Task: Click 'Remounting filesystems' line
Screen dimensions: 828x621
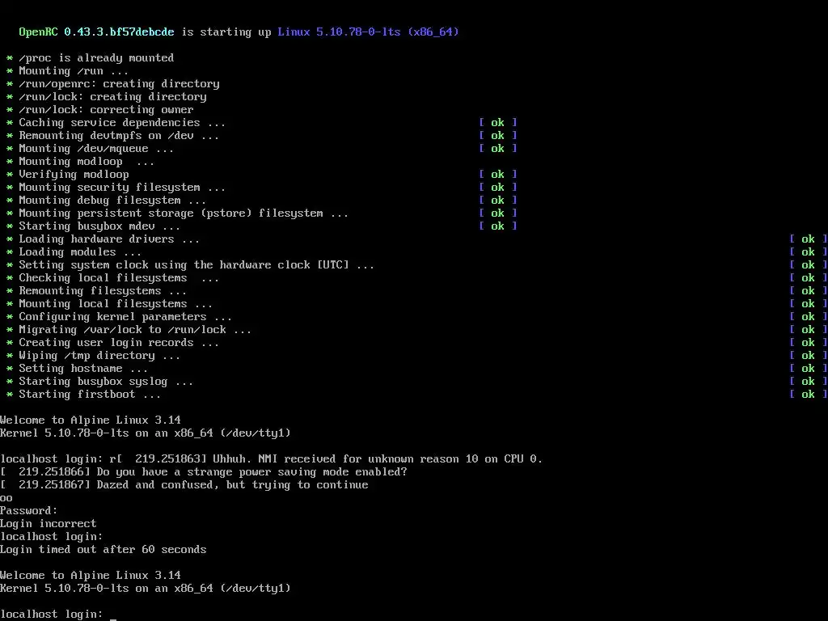Action: [103, 290]
